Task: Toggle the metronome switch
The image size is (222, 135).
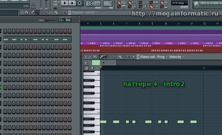Action: tap(119, 6)
